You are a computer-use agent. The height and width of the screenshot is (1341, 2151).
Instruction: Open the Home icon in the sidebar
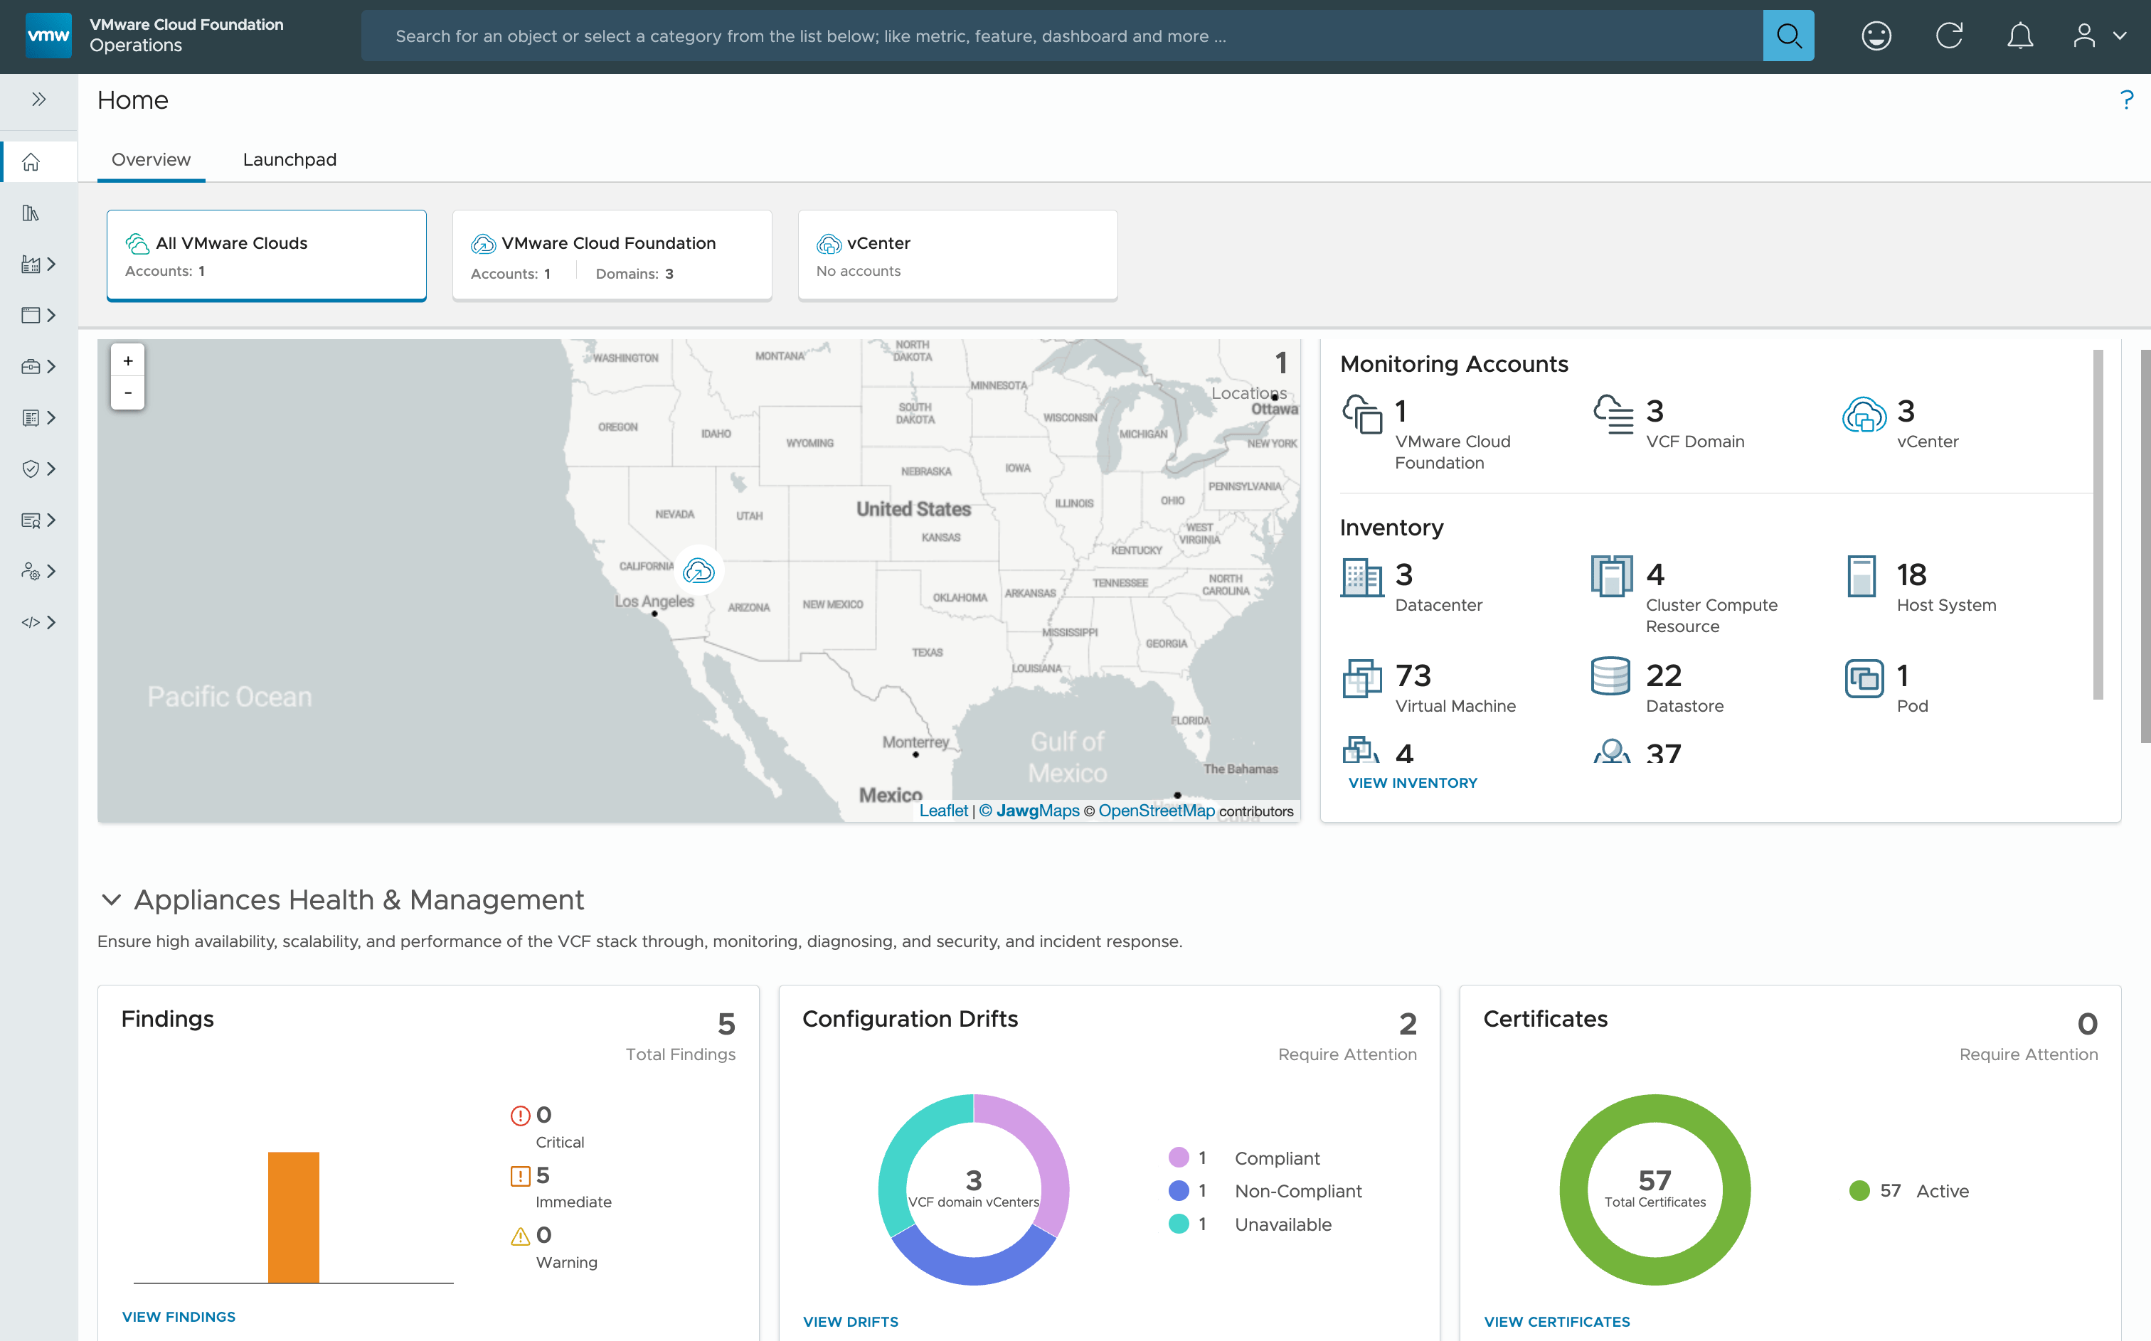(x=31, y=161)
